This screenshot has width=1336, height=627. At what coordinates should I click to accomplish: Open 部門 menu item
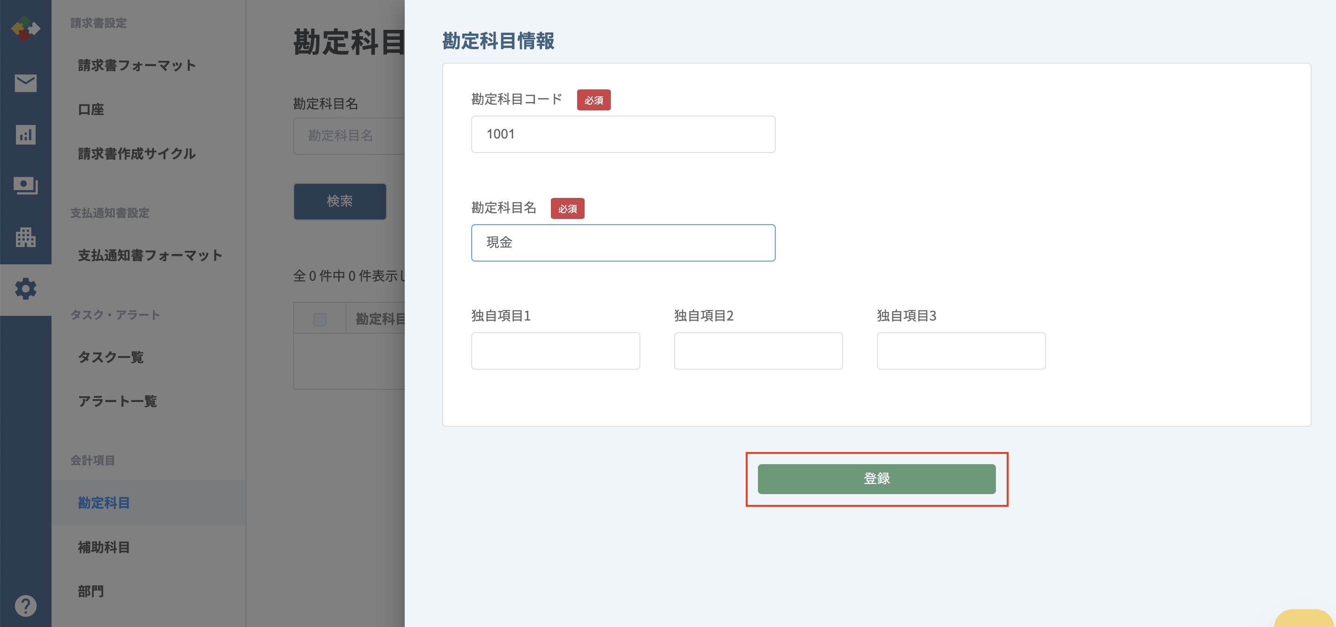pos(91,591)
